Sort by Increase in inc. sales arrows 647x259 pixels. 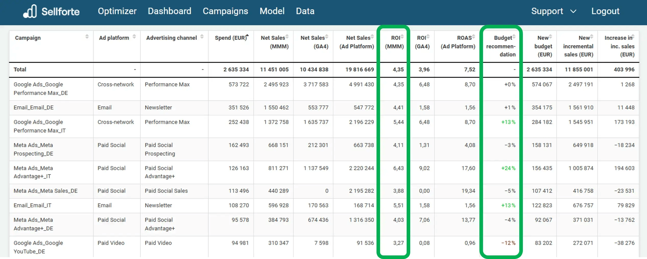[x=633, y=36]
